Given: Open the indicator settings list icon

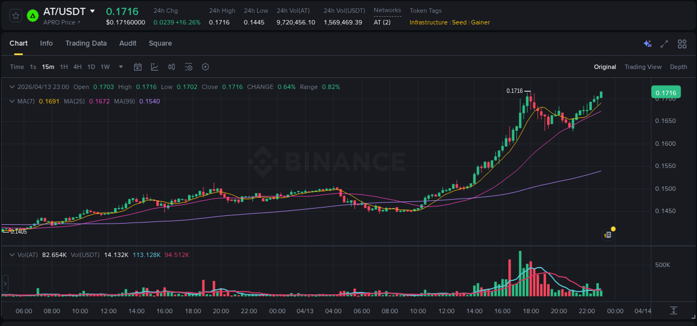Looking at the screenshot, I should (x=188, y=67).
